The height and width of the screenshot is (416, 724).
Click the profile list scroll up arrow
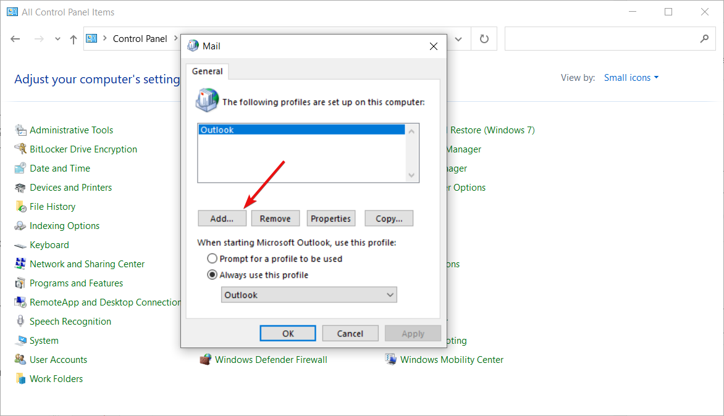[411, 131]
